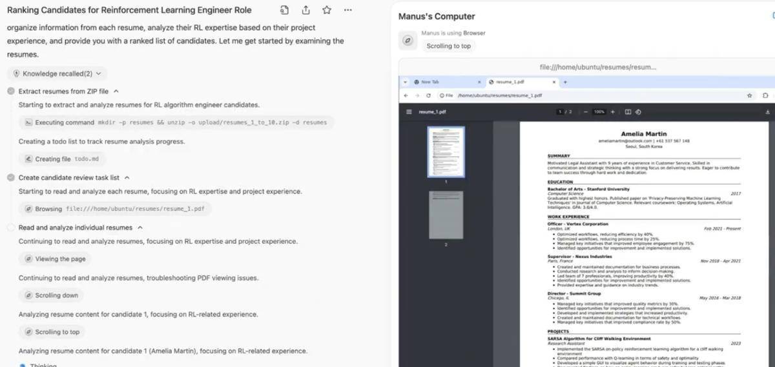Collapse the Read and analyze individual resumes step

(140, 228)
